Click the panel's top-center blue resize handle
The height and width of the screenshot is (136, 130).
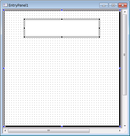62,10
